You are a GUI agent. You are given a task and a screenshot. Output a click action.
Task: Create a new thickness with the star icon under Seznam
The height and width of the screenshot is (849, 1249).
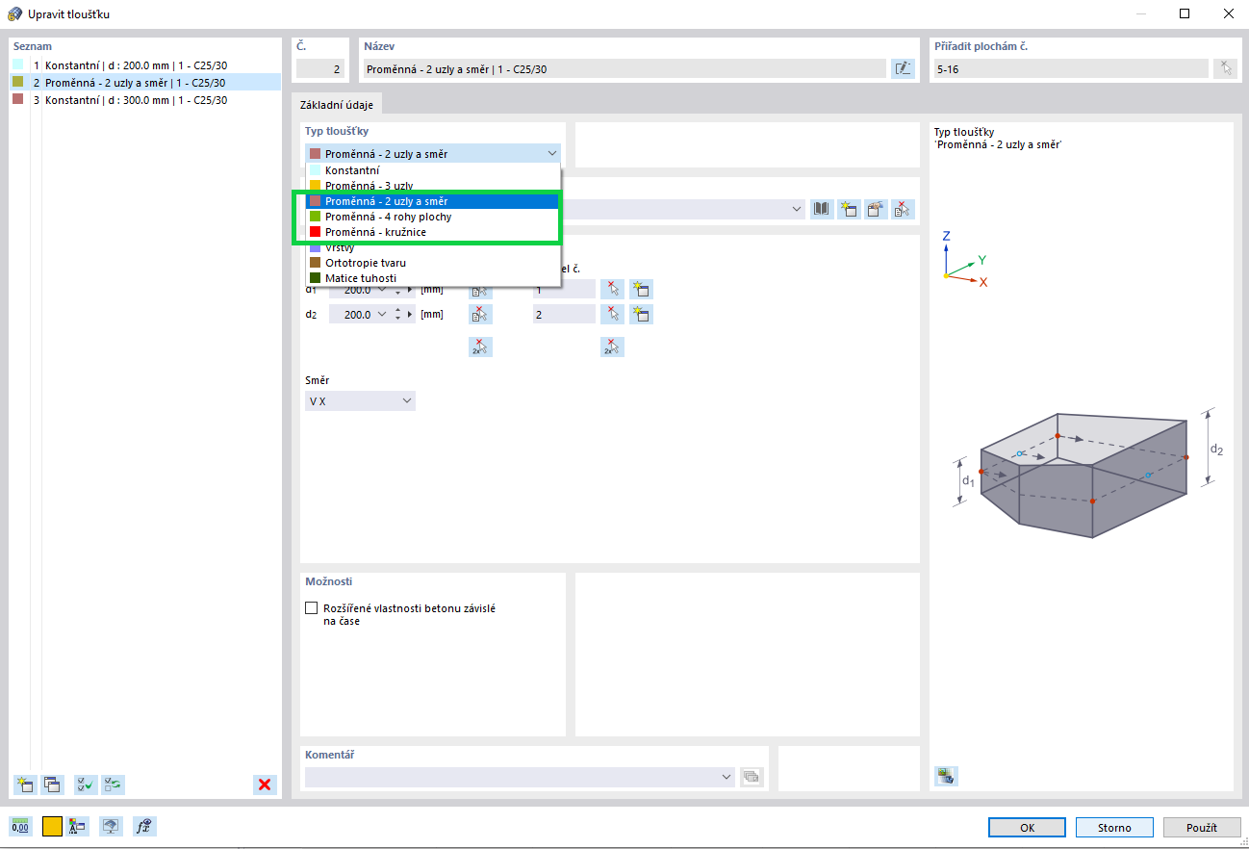click(25, 785)
